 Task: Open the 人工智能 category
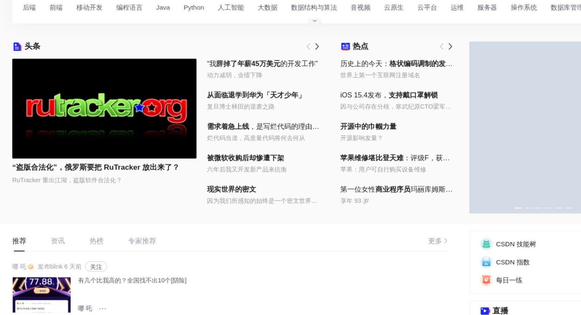pos(231,8)
